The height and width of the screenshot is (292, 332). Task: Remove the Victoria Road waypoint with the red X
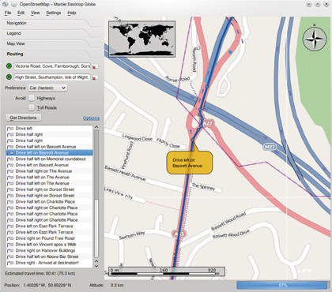click(x=94, y=67)
